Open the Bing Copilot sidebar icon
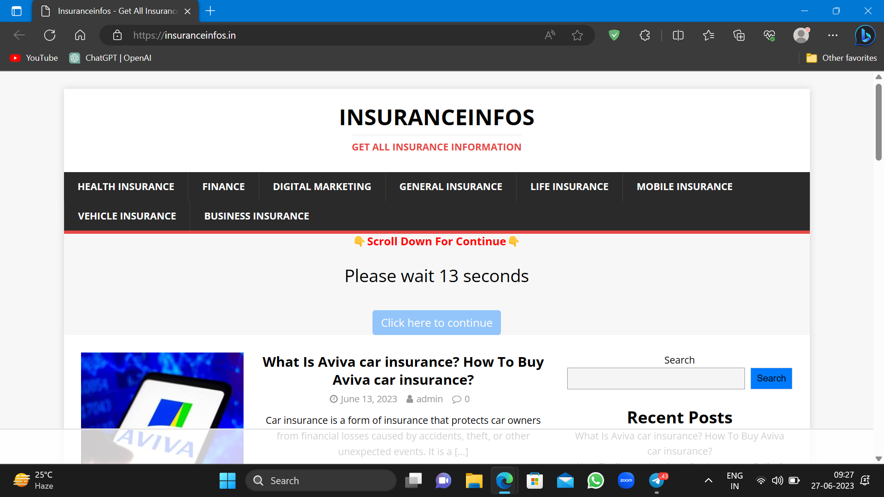Viewport: 884px width, 497px height. coord(865,35)
